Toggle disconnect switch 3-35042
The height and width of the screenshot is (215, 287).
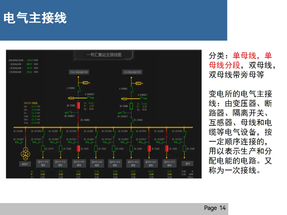79,88
